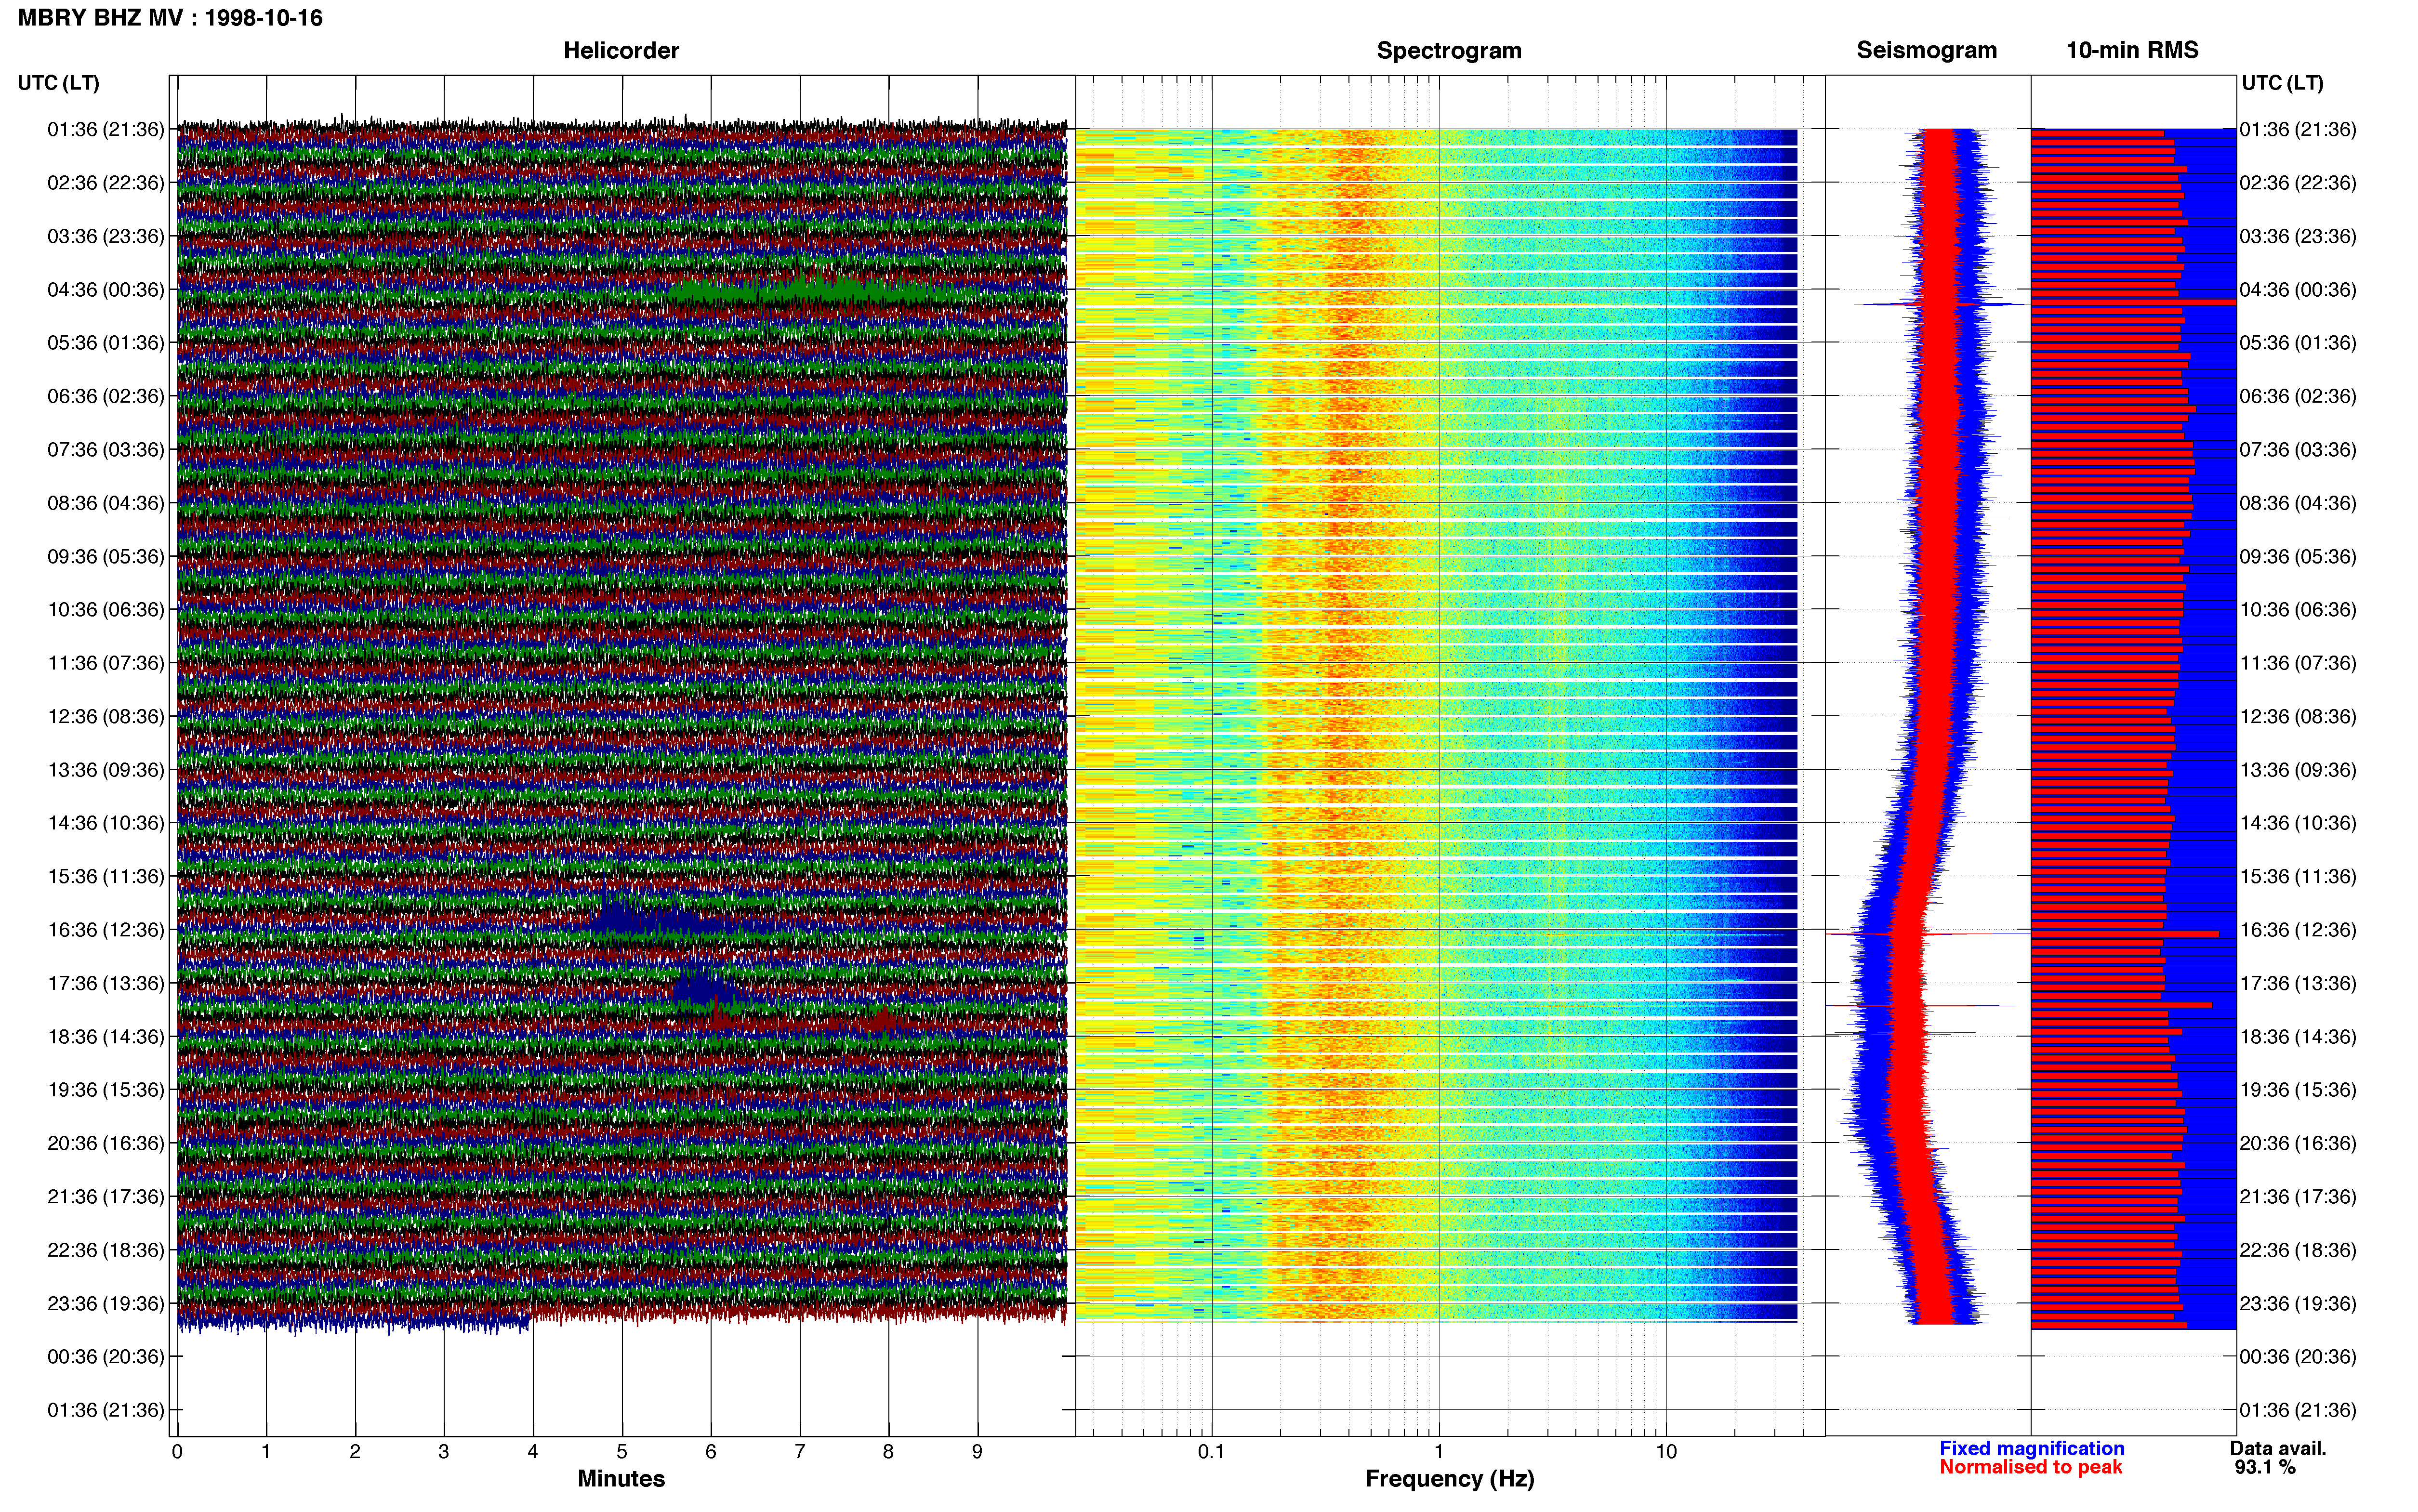Click "14:36 (10:36)" on the Helicorder time axis

pos(105,823)
